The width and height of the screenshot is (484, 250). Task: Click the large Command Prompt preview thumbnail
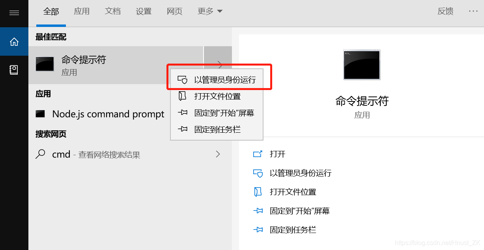362,65
